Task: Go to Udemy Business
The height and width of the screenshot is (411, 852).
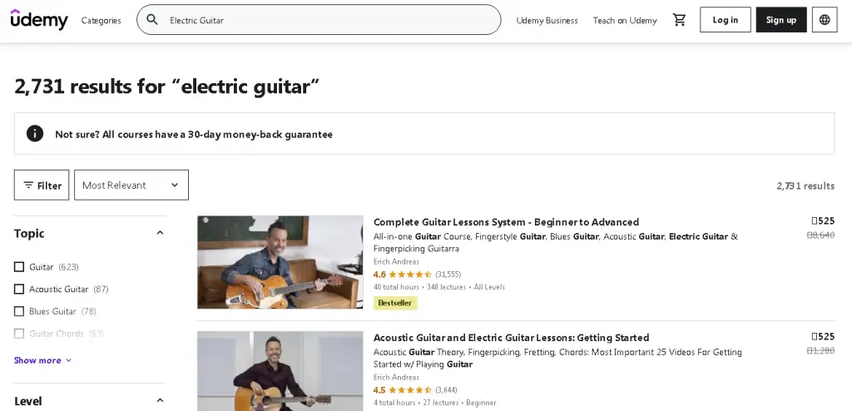Action: (x=547, y=20)
